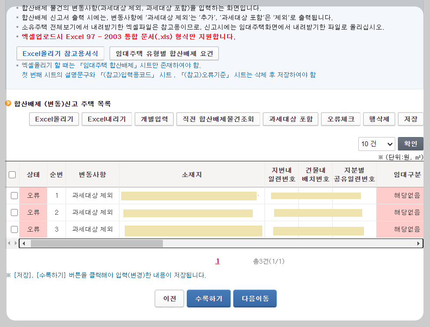The width and height of the screenshot is (430, 327).
Task: Open 직전 합산배제물건조회 lookup
Action: coord(218,119)
